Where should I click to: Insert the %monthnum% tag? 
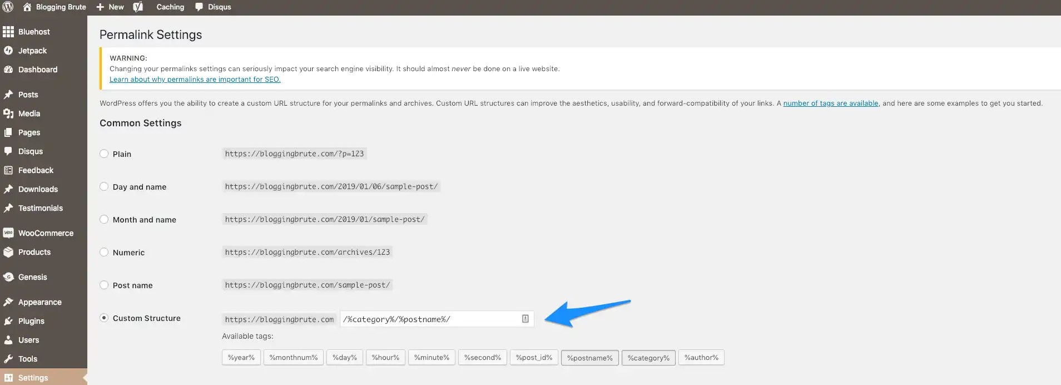click(x=294, y=358)
